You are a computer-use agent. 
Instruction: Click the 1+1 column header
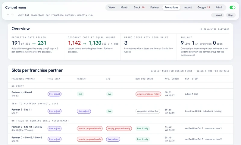click(108, 79)
